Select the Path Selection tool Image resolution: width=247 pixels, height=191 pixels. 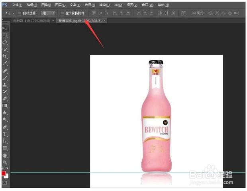(x=5, y=141)
